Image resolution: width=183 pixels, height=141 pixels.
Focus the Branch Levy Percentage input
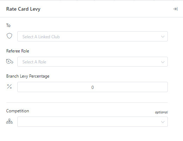pos(93,87)
